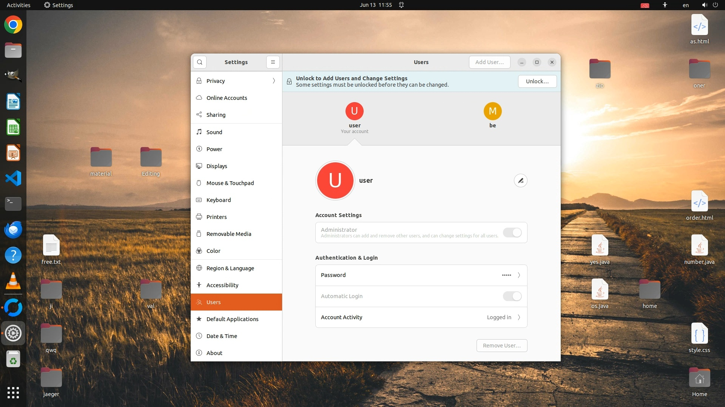Open the system volume indicator
Viewport: 725px width, 407px height.
point(704,5)
